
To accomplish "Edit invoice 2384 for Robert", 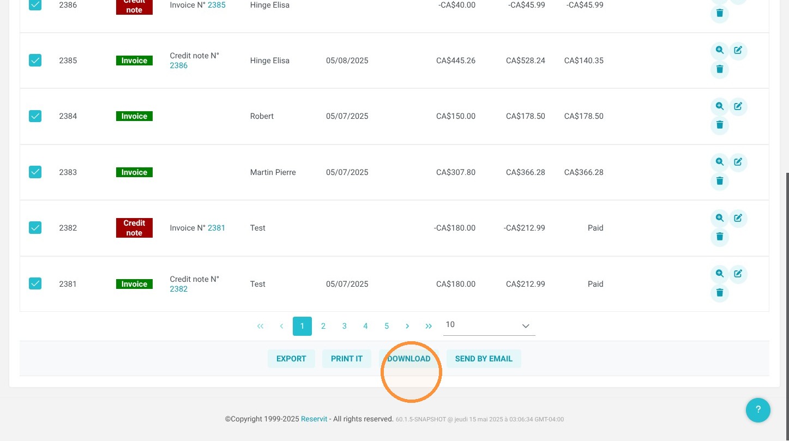I will tap(738, 106).
